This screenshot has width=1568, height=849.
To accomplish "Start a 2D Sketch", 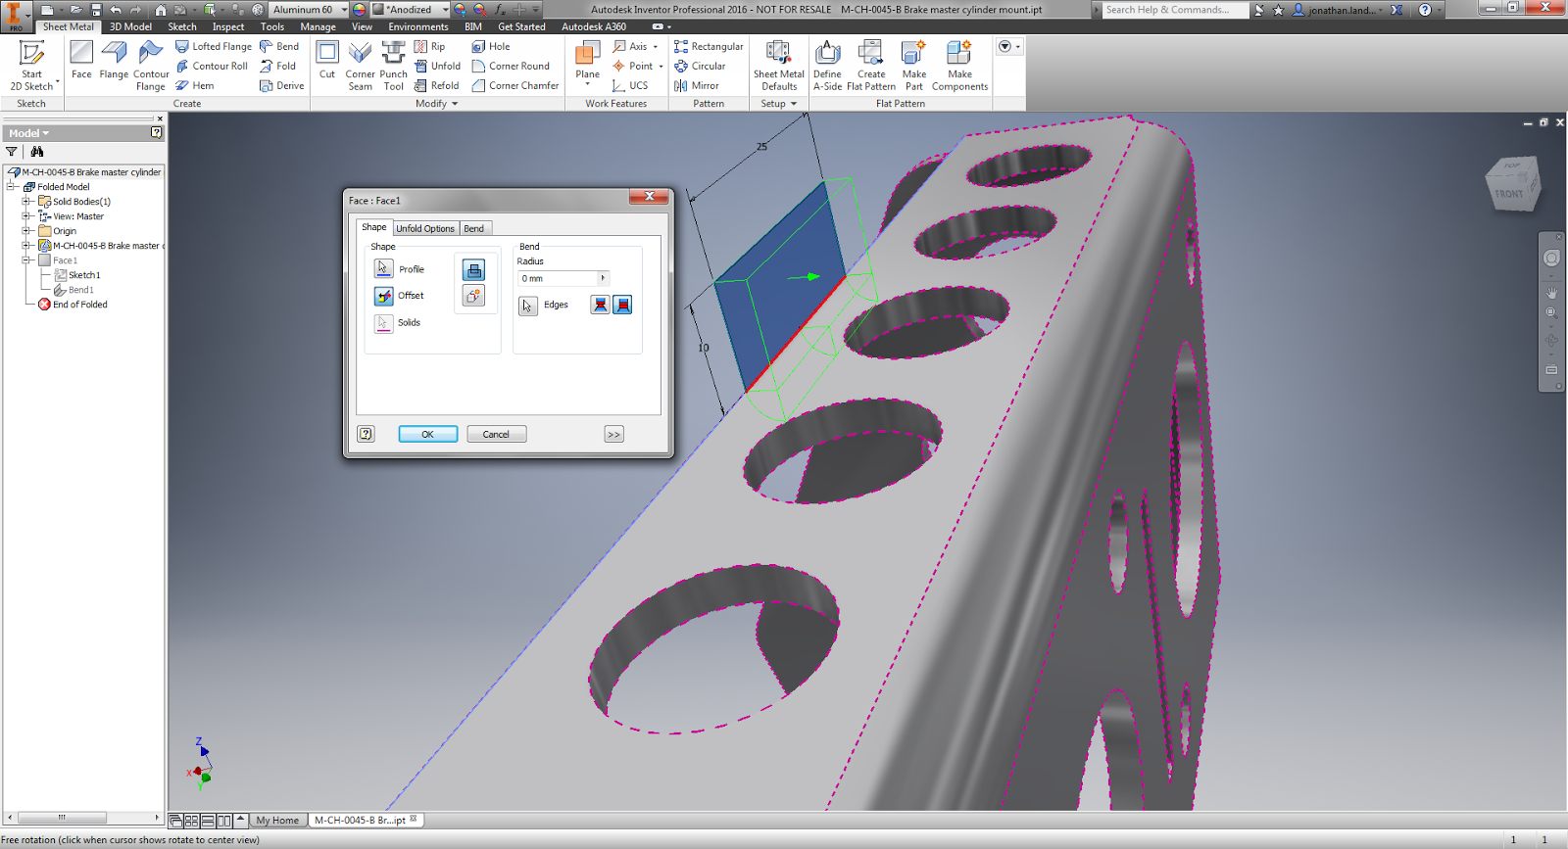I will (31, 66).
